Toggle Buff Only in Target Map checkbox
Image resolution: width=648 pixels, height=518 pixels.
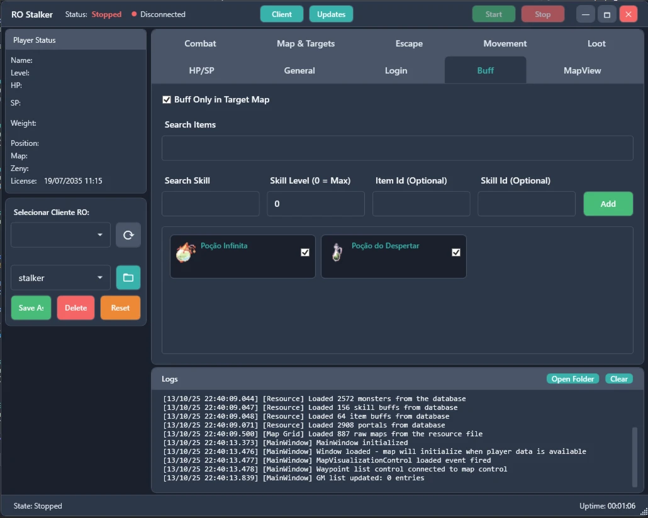(x=167, y=99)
